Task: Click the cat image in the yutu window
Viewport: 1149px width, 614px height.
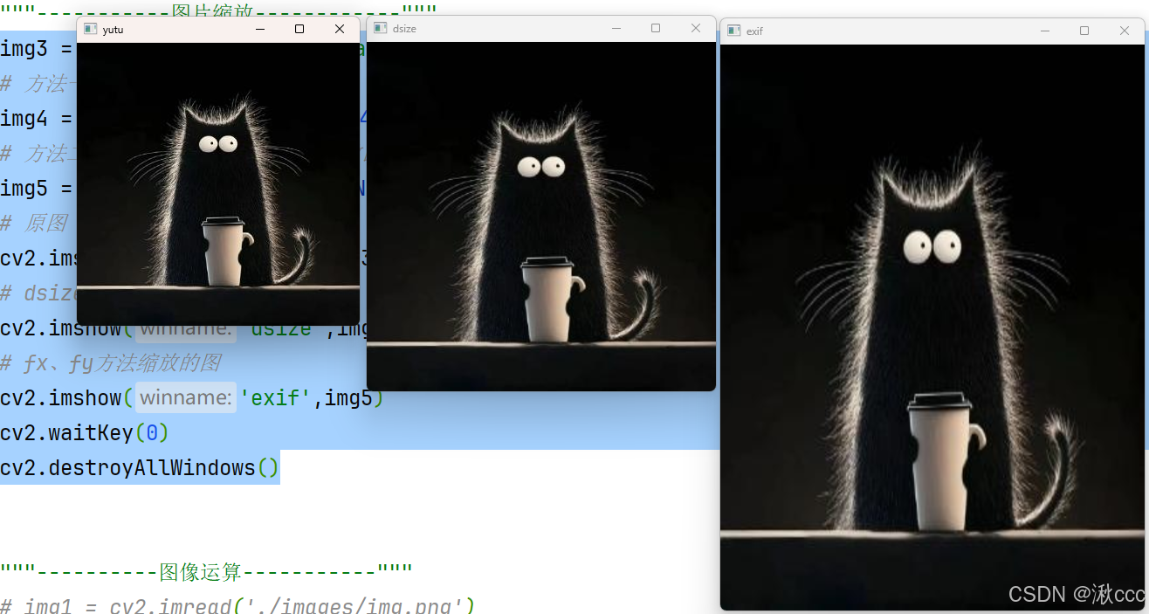Action: pos(218,183)
